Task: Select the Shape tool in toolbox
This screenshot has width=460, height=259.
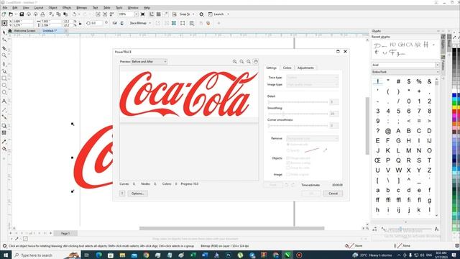Action: coord(4,40)
